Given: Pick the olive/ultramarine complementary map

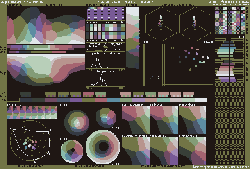Looking at the screenshot, I should pos(136,150).
